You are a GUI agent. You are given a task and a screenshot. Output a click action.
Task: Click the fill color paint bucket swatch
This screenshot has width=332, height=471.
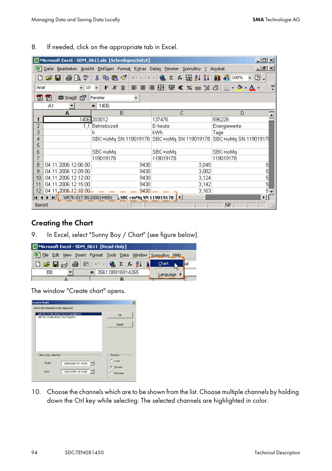pyautogui.click(x=239, y=88)
